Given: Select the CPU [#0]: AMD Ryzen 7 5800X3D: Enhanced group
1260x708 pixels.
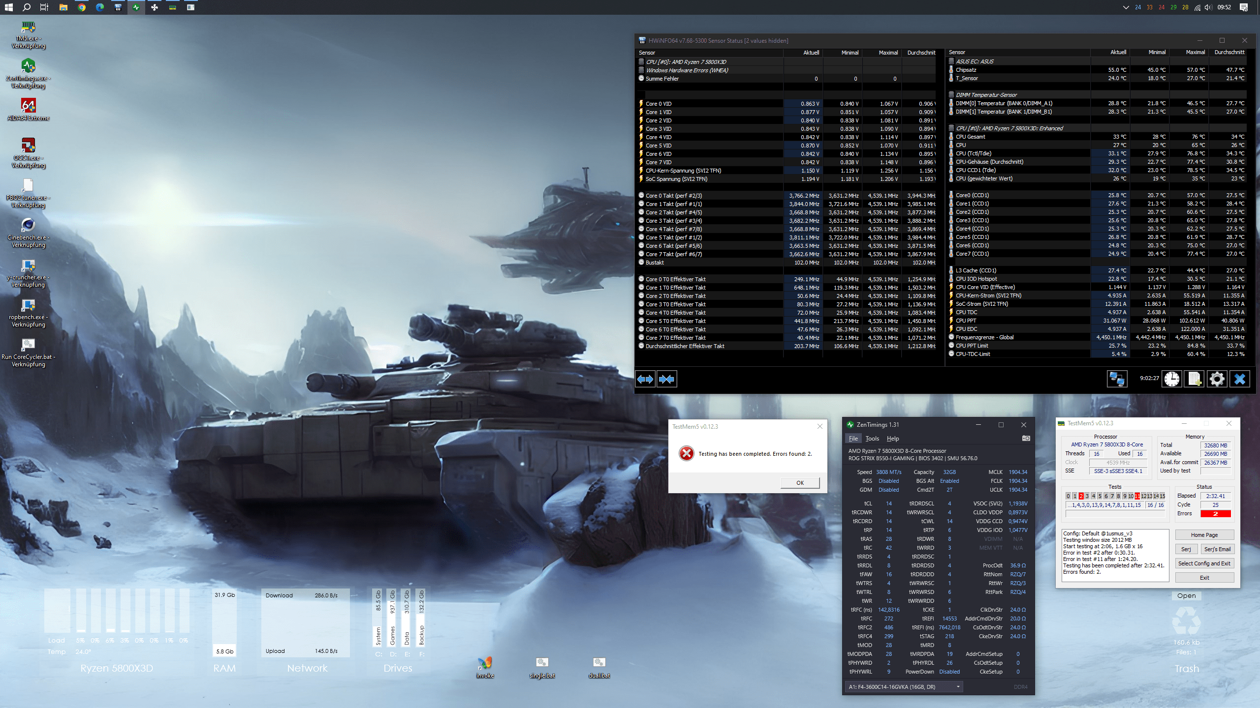Looking at the screenshot, I should 1009,128.
